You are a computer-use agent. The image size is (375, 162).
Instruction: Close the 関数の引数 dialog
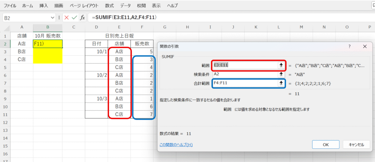(365, 46)
